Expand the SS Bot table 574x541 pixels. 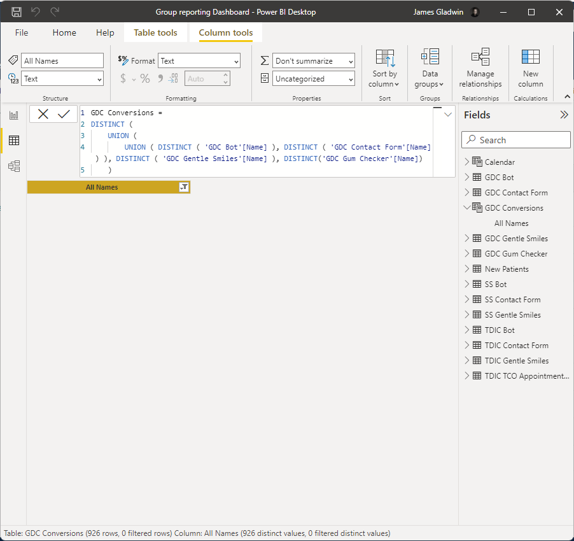pos(466,284)
